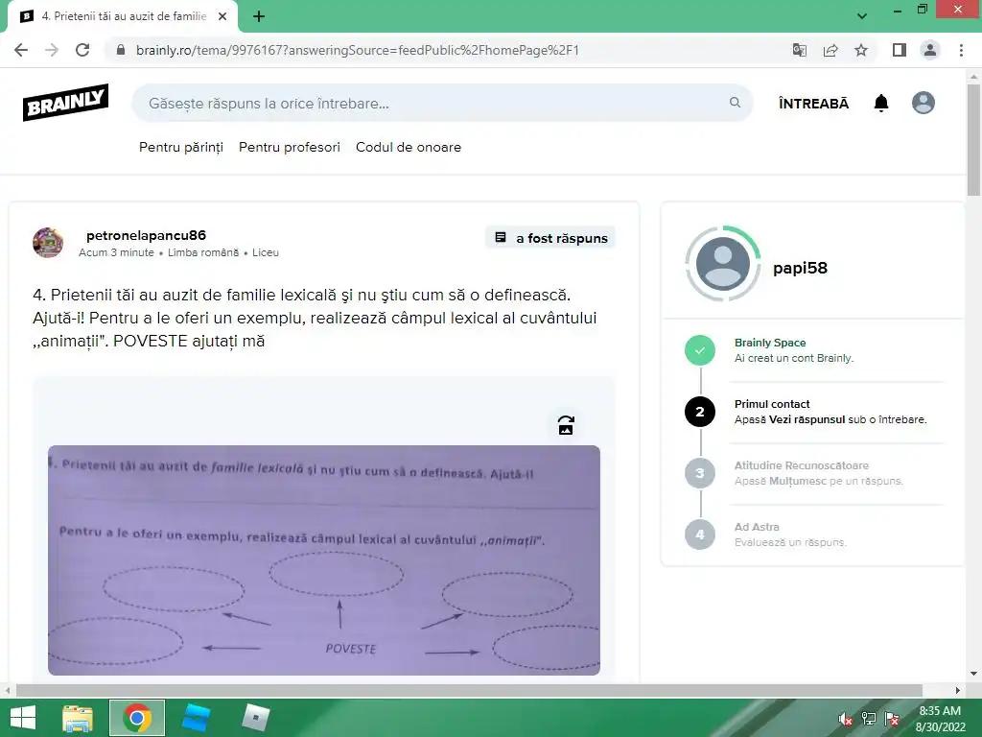Click the search magnifier icon

[735, 102]
